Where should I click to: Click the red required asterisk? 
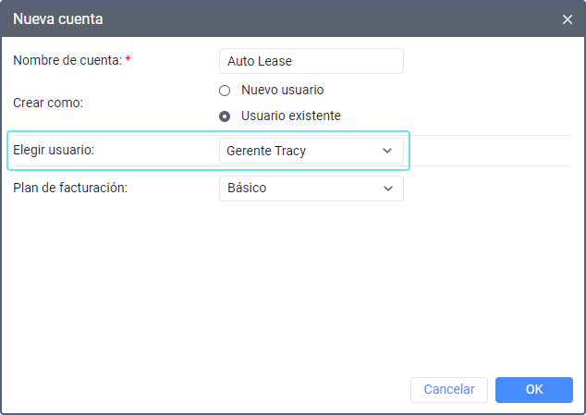click(128, 61)
